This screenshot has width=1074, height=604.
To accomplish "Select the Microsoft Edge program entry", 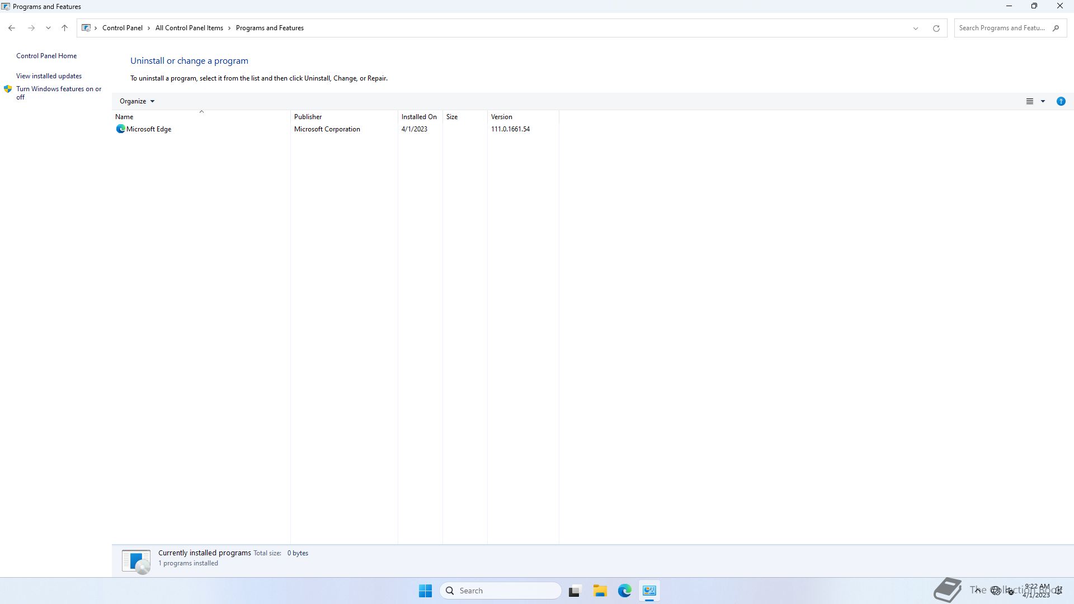I will pyautogui.click(x=336, y=129).
